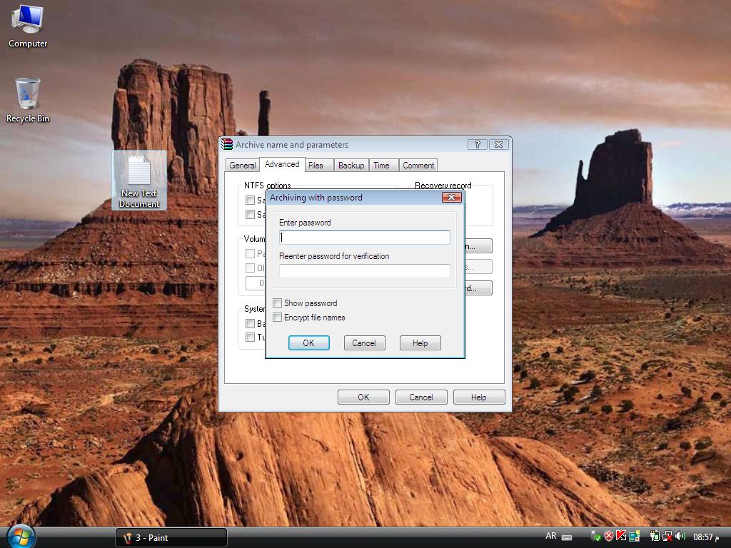Select the New Text Document file icon
Image resolution: width=731 pixels, height=548 pixels.
pyautogui.click(x=138, y=180)
